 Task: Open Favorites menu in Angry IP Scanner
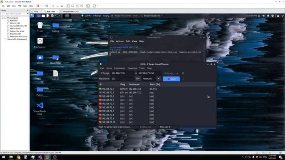pos(132,68)
